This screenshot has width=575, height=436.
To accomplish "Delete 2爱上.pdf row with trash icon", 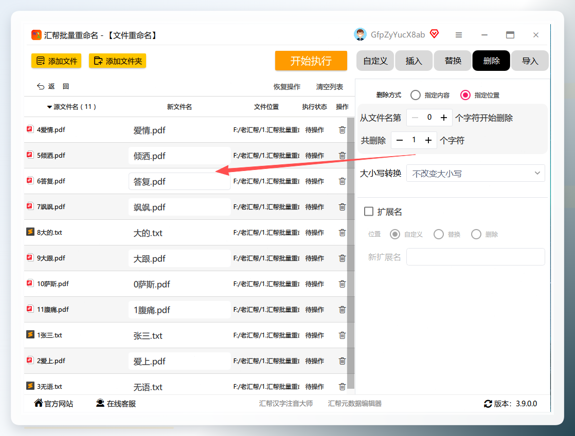I will pos(342,361).
